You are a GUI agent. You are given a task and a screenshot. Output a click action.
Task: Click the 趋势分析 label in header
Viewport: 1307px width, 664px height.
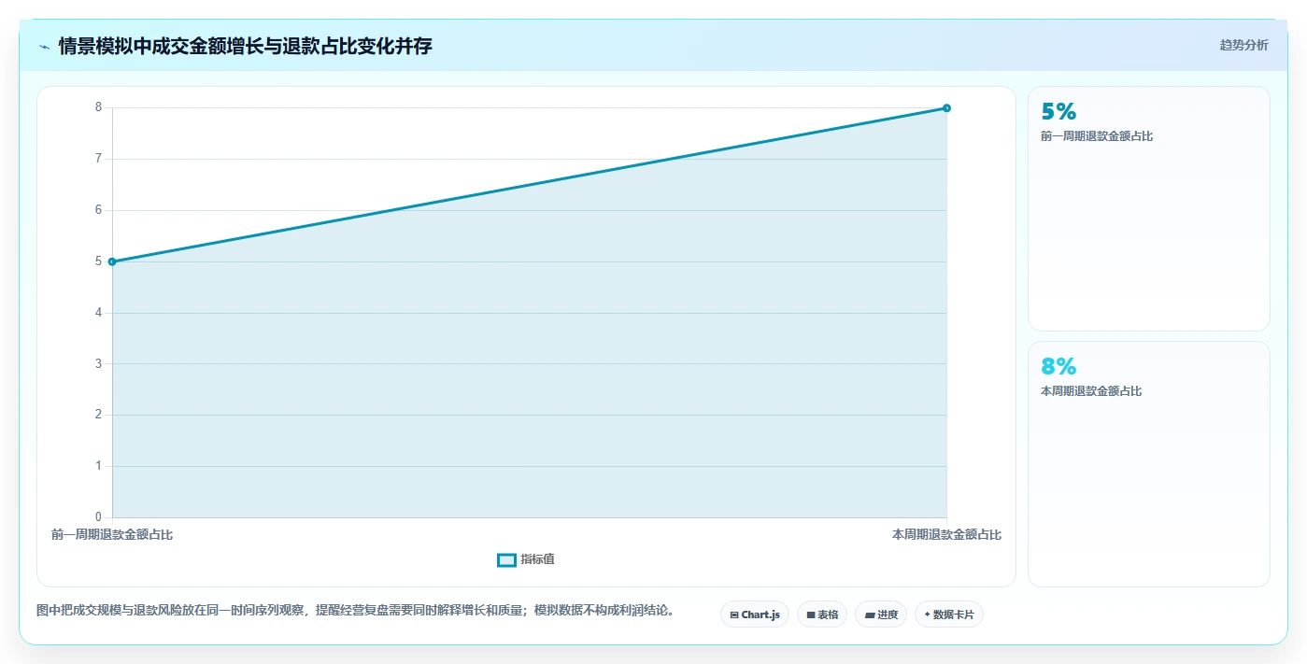click(1243, 45)
